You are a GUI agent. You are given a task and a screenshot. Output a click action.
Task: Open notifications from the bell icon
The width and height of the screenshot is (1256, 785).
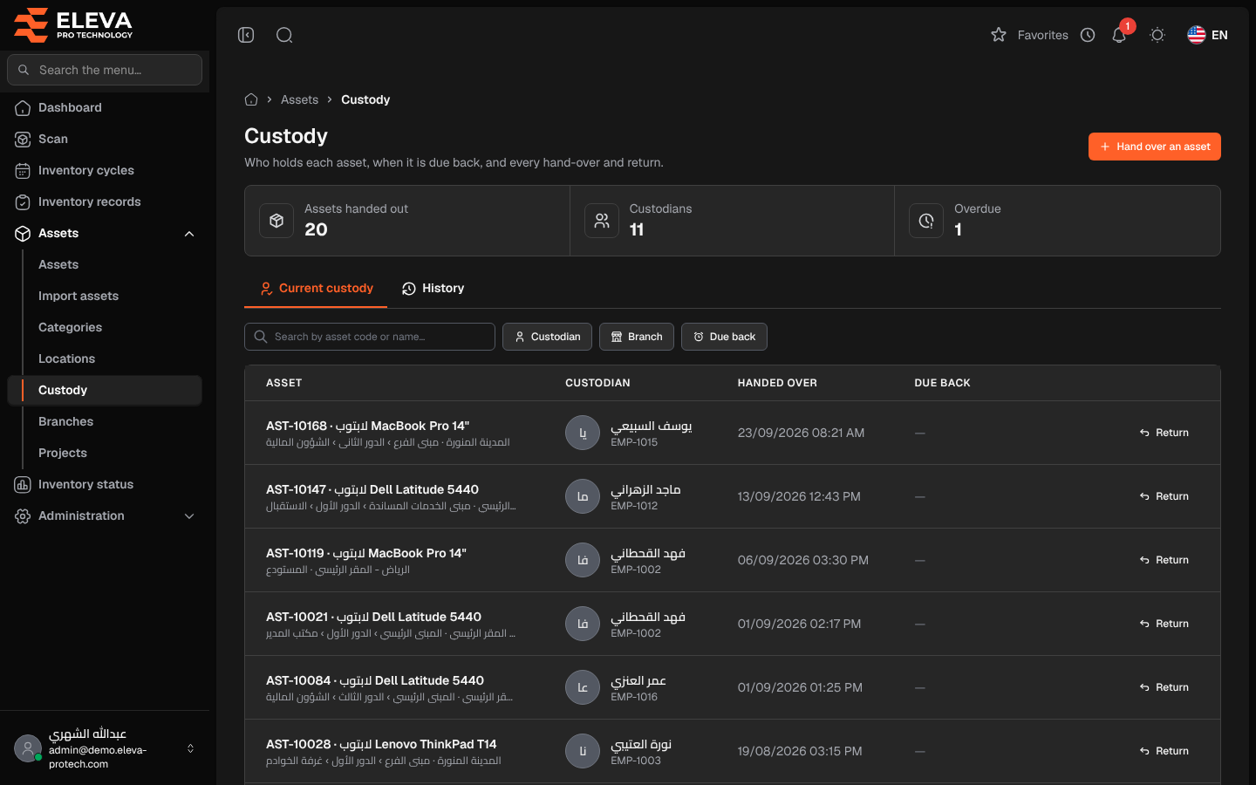click(x=1119, y=35)
